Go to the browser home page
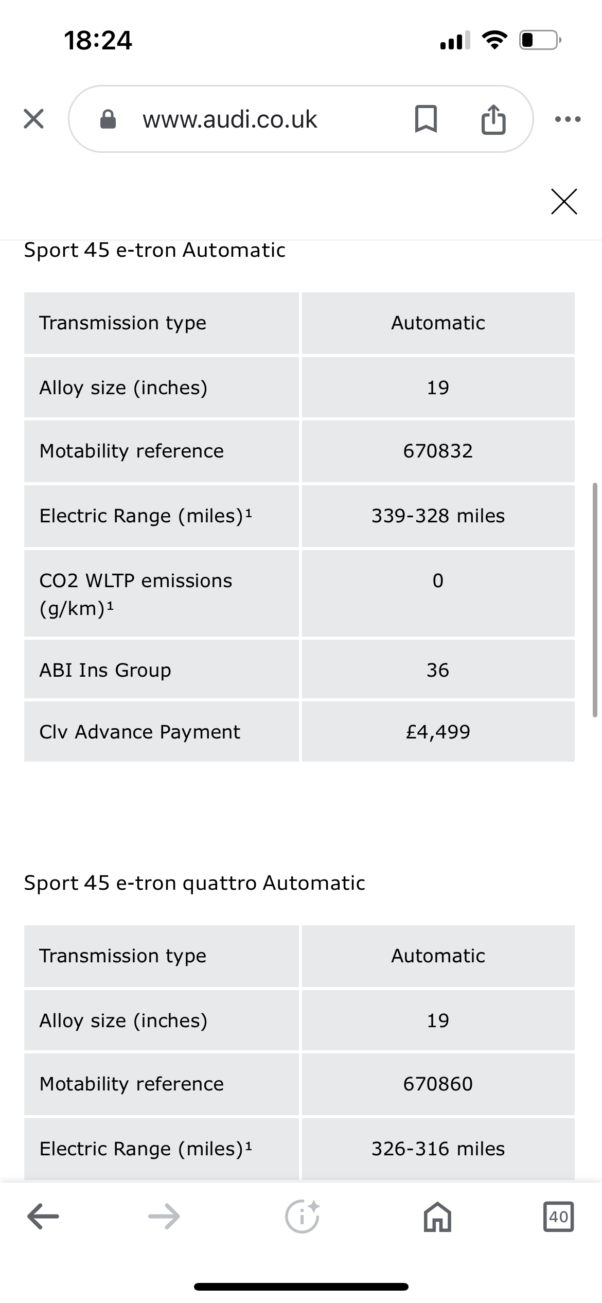The height and width of the screenshot is (1303, 602). click(437, 1217)
